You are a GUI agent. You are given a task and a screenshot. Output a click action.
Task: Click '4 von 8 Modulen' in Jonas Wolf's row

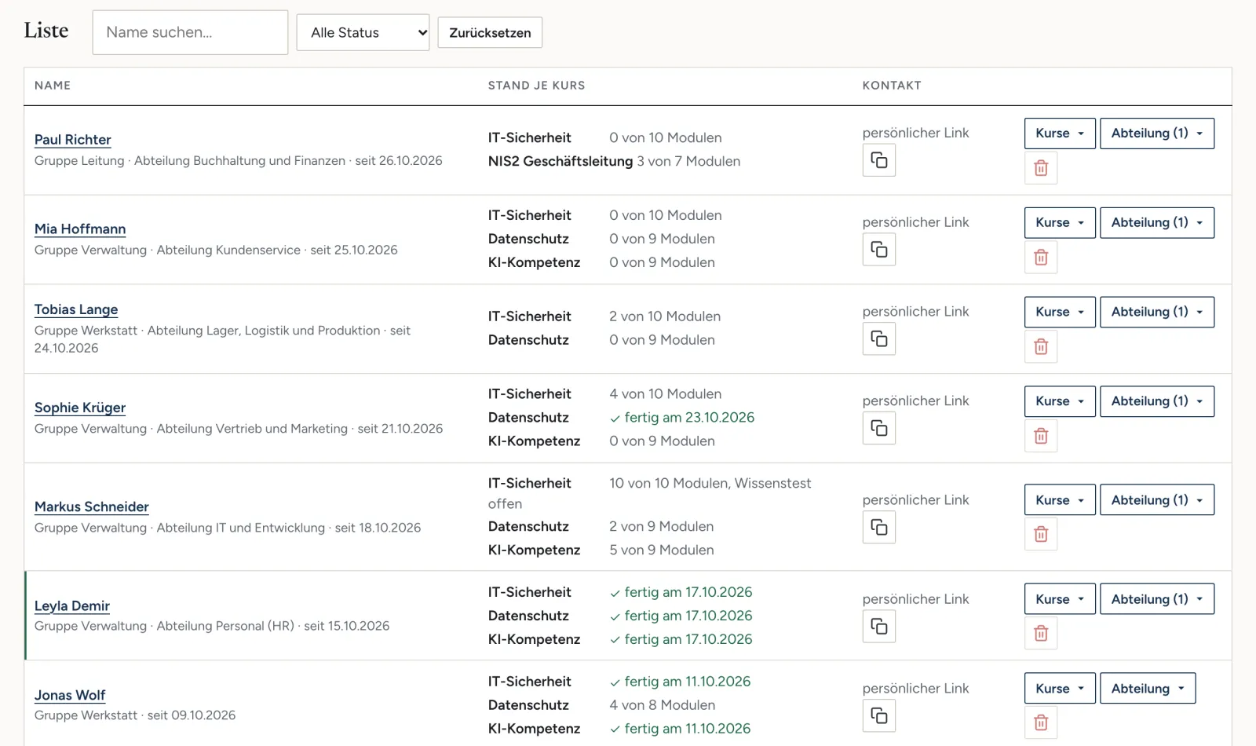pos(663,705)
